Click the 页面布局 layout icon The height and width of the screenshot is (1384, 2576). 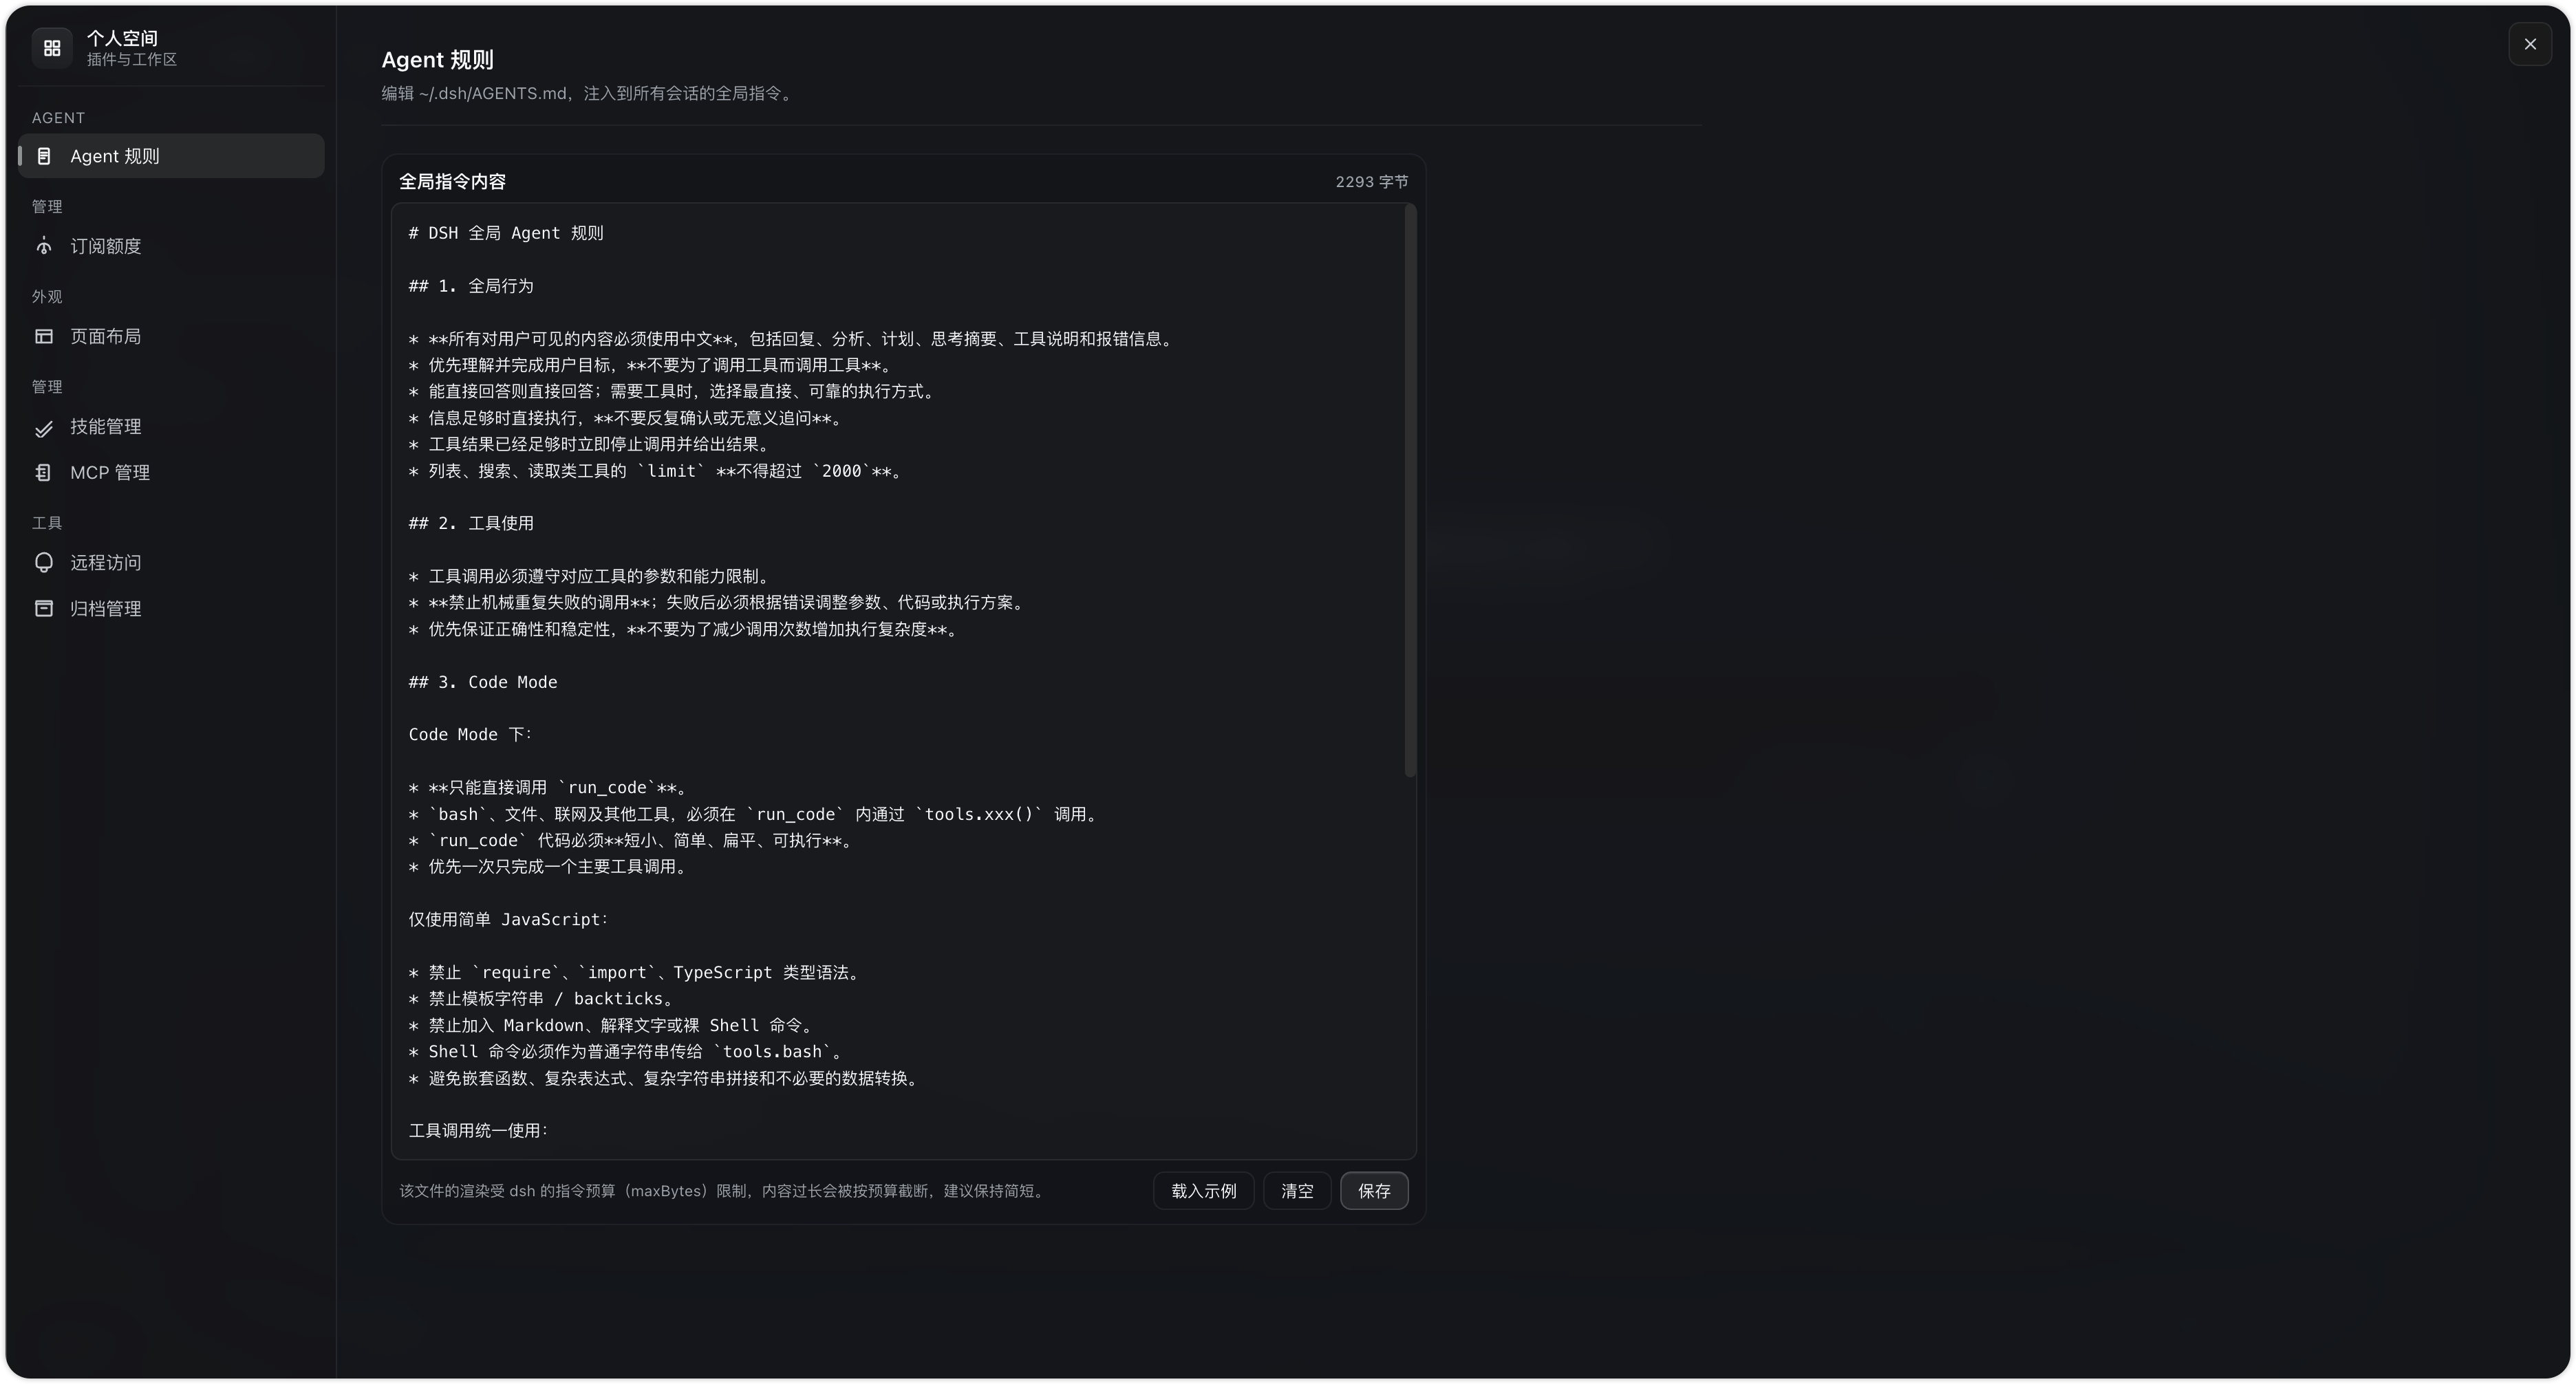click(44, 336)
